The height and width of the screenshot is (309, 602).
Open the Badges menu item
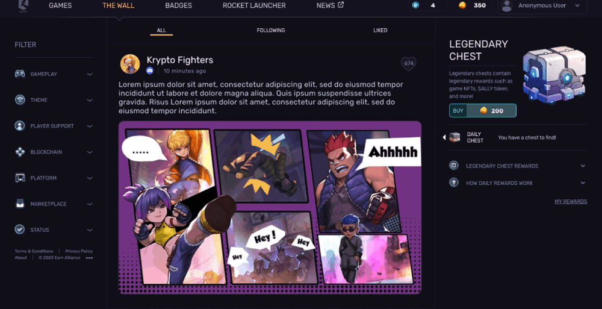point(178,5)
